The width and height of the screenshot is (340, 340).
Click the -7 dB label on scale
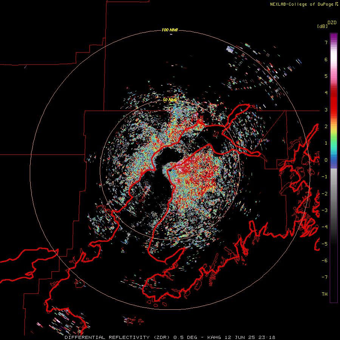(x=325, y=277)
